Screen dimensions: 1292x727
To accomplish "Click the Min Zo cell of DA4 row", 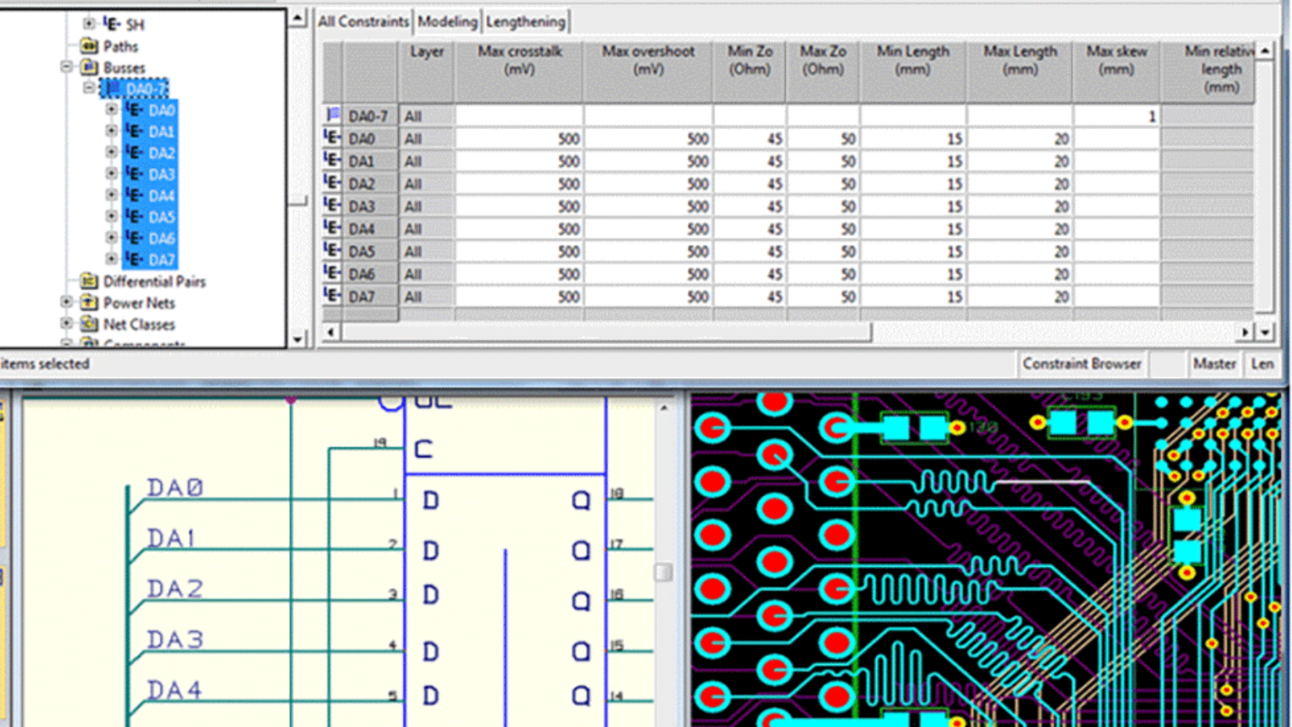I will pos(750,229).
